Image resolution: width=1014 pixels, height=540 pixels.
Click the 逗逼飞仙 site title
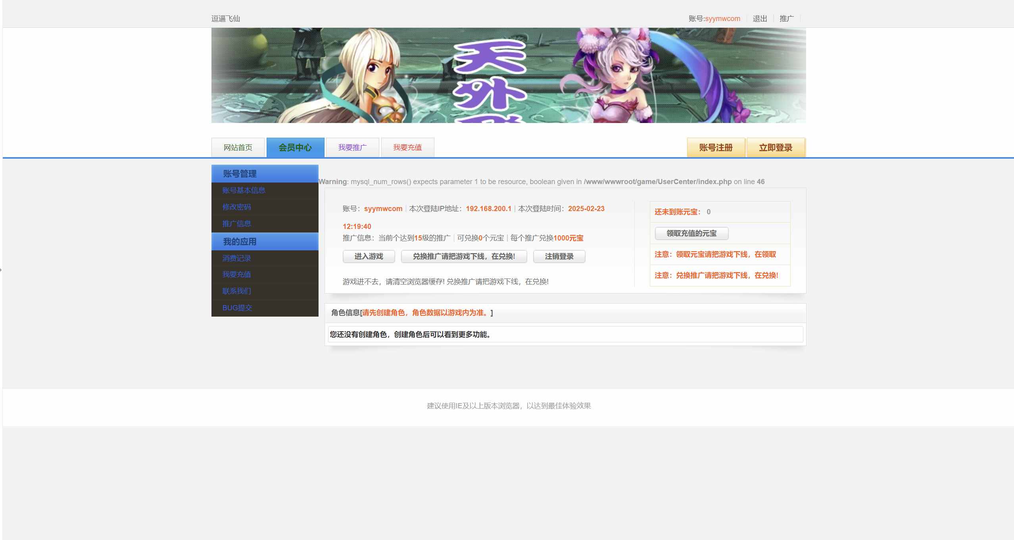(225, 19)
